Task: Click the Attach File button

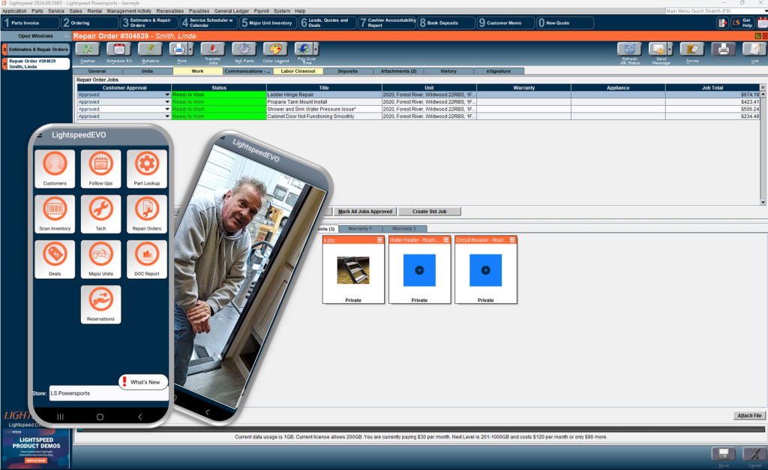Action: point(749,416)
